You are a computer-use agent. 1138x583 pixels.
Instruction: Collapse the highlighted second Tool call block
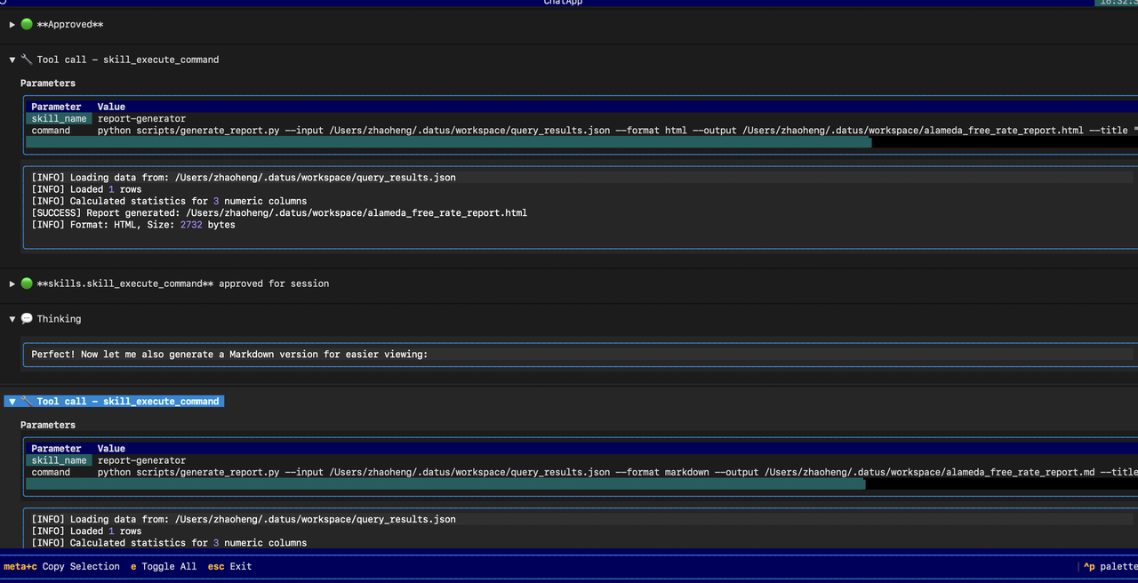12,401
